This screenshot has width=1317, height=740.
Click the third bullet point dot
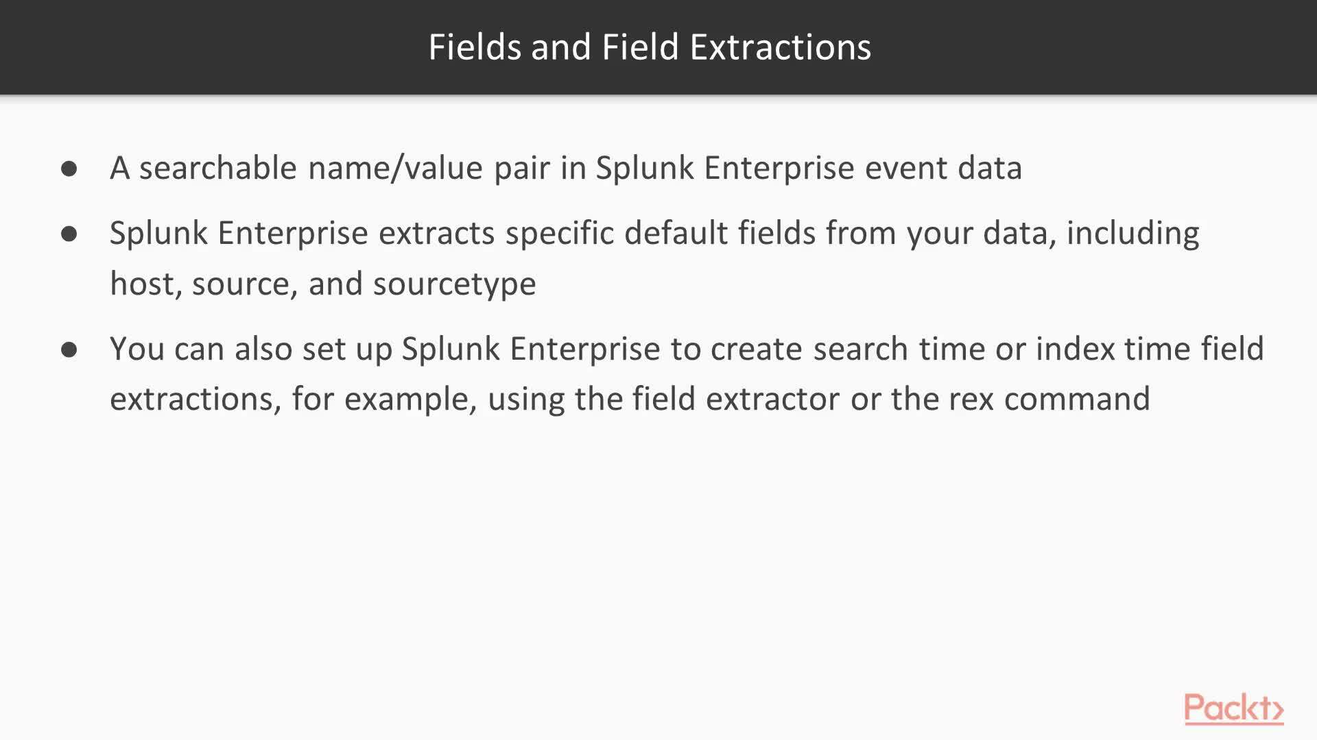click(x=69, y=349)
